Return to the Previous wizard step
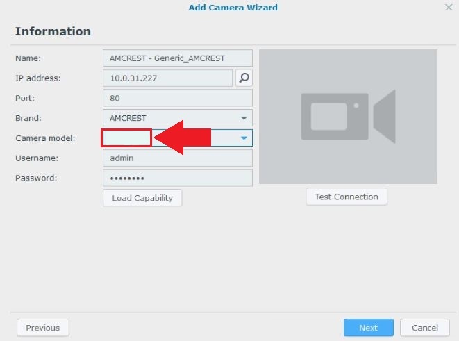The width and height of the screenshot is (459, 341). pyautogui.click(x=43, y=328)
